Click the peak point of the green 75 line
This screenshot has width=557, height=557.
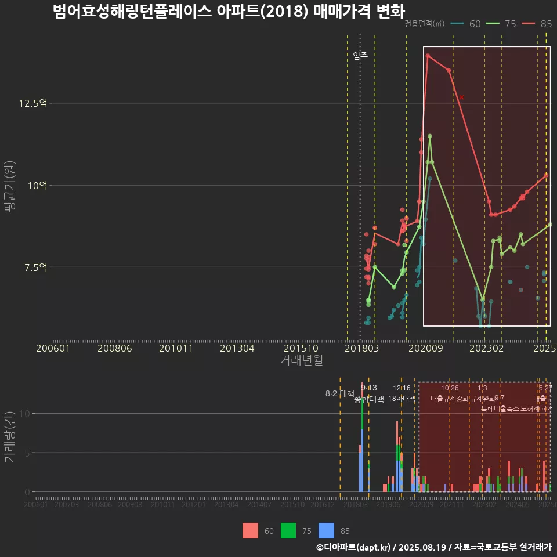[430, 136]
